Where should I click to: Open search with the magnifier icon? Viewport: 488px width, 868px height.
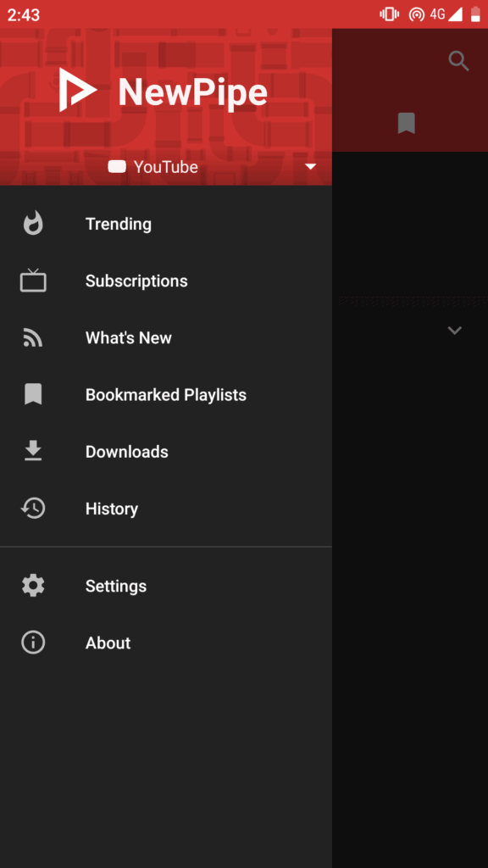coord(458,61)
